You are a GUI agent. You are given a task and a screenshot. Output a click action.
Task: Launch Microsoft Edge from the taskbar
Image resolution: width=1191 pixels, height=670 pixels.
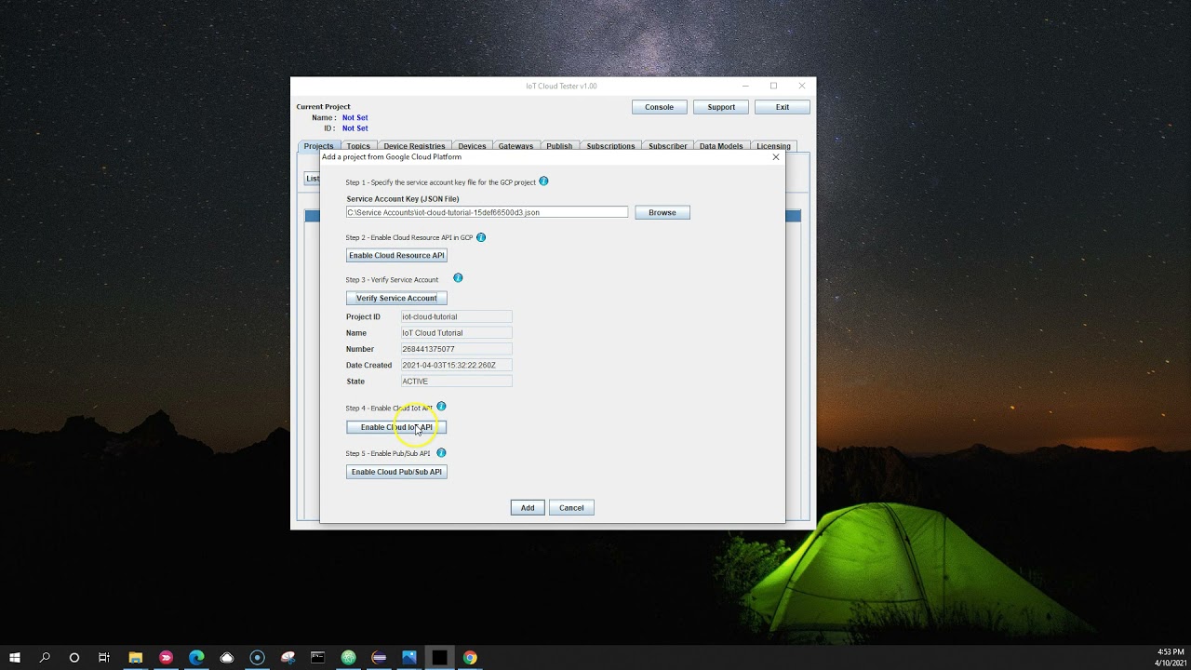(196, 657)
